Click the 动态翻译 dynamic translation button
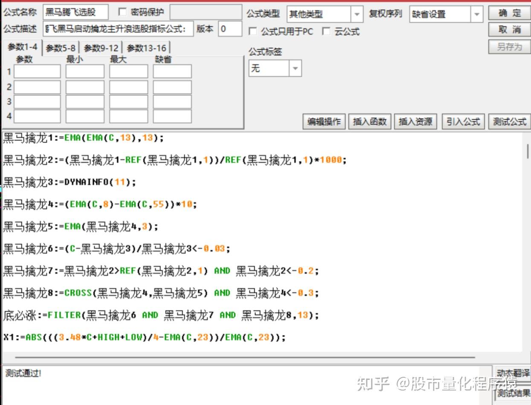Screen dimensions: 531x405 [x=513, y=374]
